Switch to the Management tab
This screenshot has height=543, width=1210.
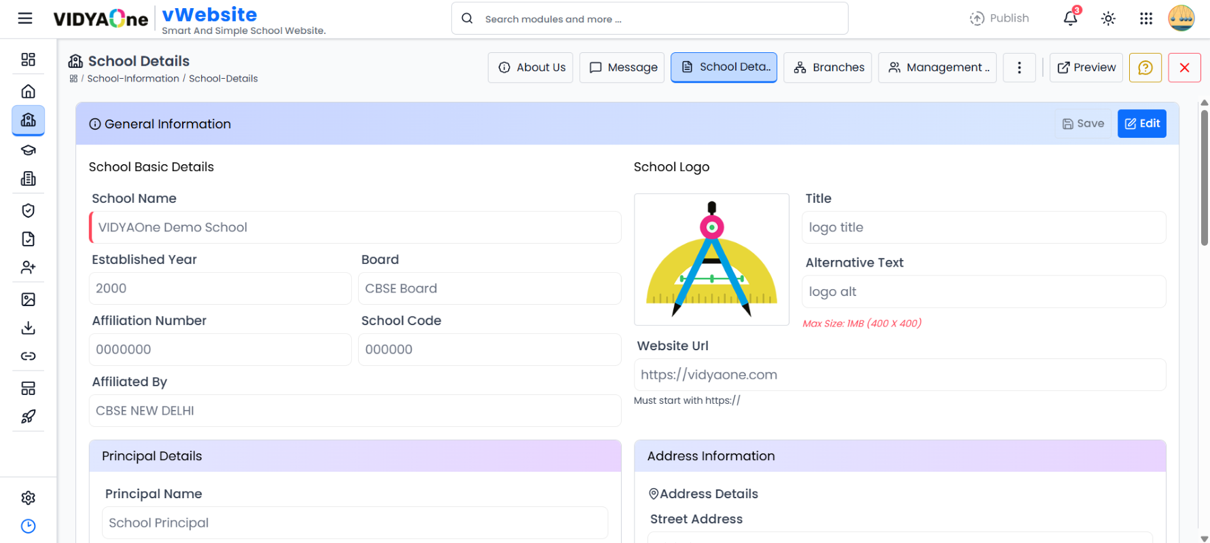[938, 67]
